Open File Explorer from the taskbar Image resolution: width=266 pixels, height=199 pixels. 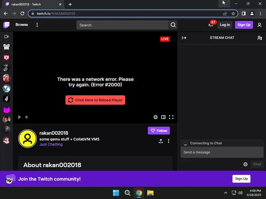coord(150,193)
